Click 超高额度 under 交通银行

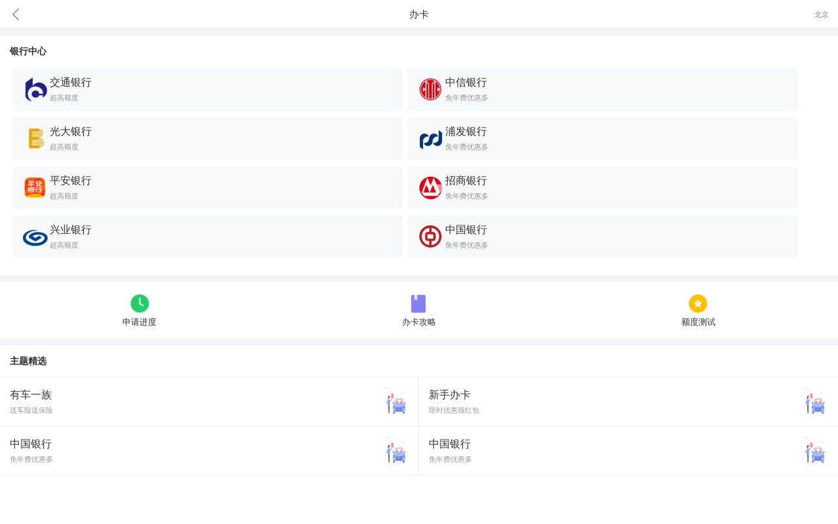pyautogui.click(x=64, y=98)
